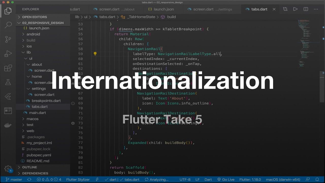The image size is (325, 183).
Task: Switch to the screen.dart .../about tab
Action: click(114, 9)
